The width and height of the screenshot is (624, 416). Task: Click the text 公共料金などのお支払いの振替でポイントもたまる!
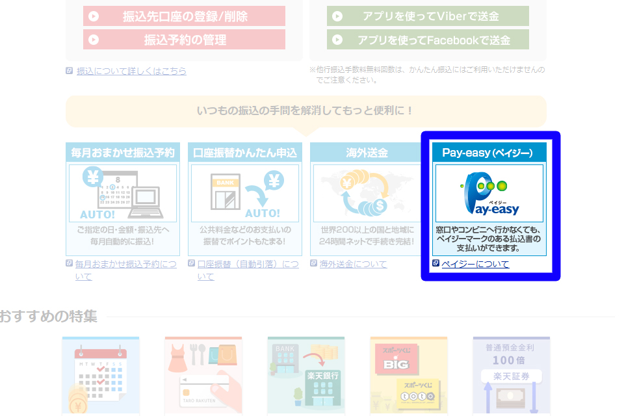point(245,236)
